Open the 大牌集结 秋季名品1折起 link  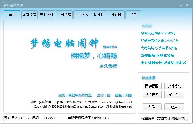[159, 48]
